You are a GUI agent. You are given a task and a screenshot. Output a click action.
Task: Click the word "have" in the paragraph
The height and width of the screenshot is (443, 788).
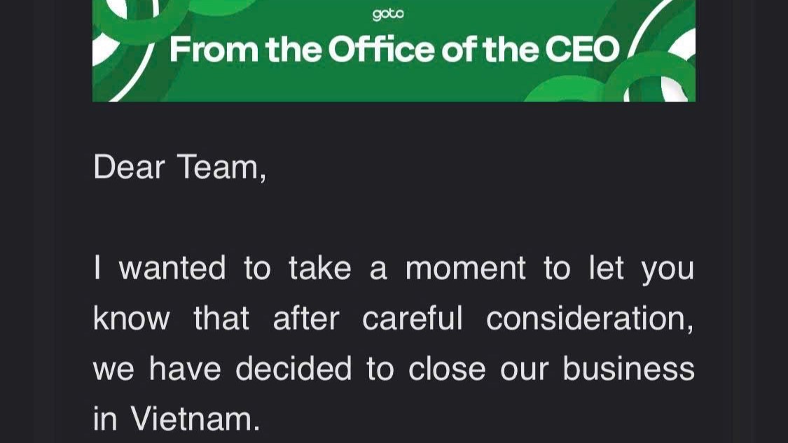coord(184,369)
